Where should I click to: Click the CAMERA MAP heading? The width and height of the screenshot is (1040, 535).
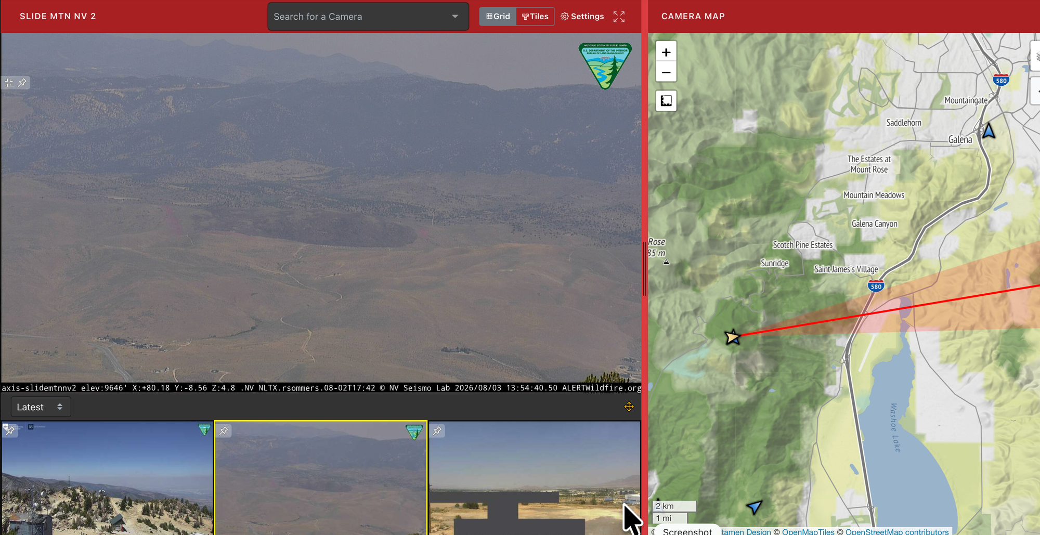click(693, 17)
